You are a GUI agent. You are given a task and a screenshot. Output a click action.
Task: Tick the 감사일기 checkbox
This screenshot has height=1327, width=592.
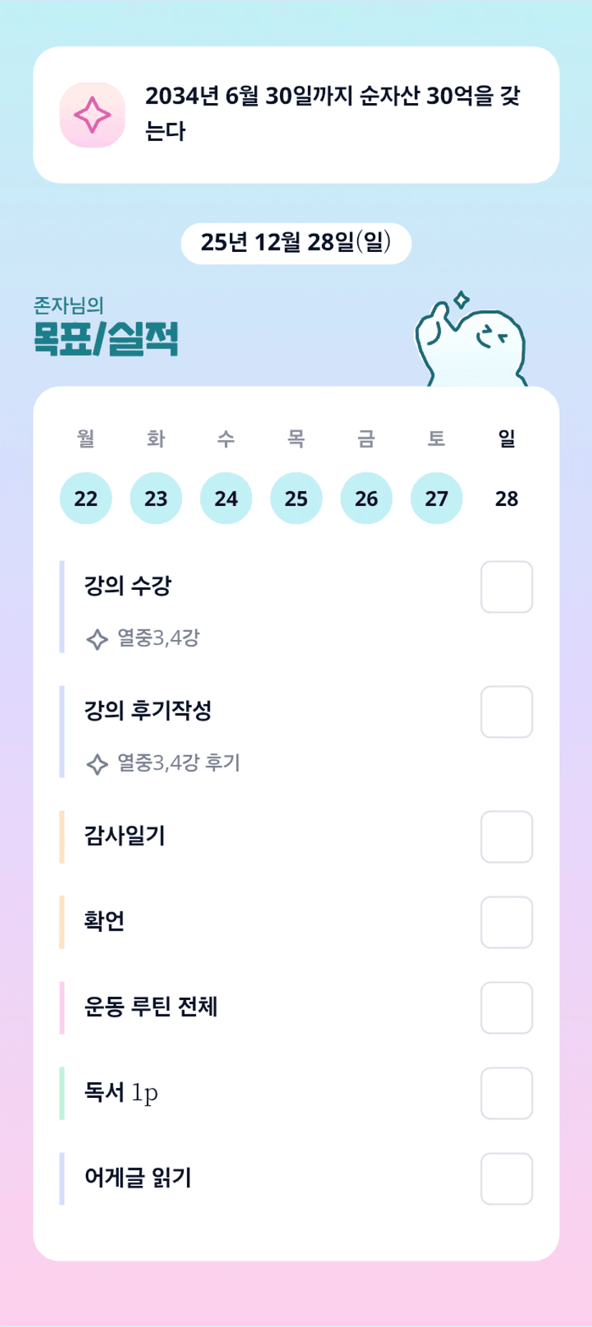click(506, 837)
